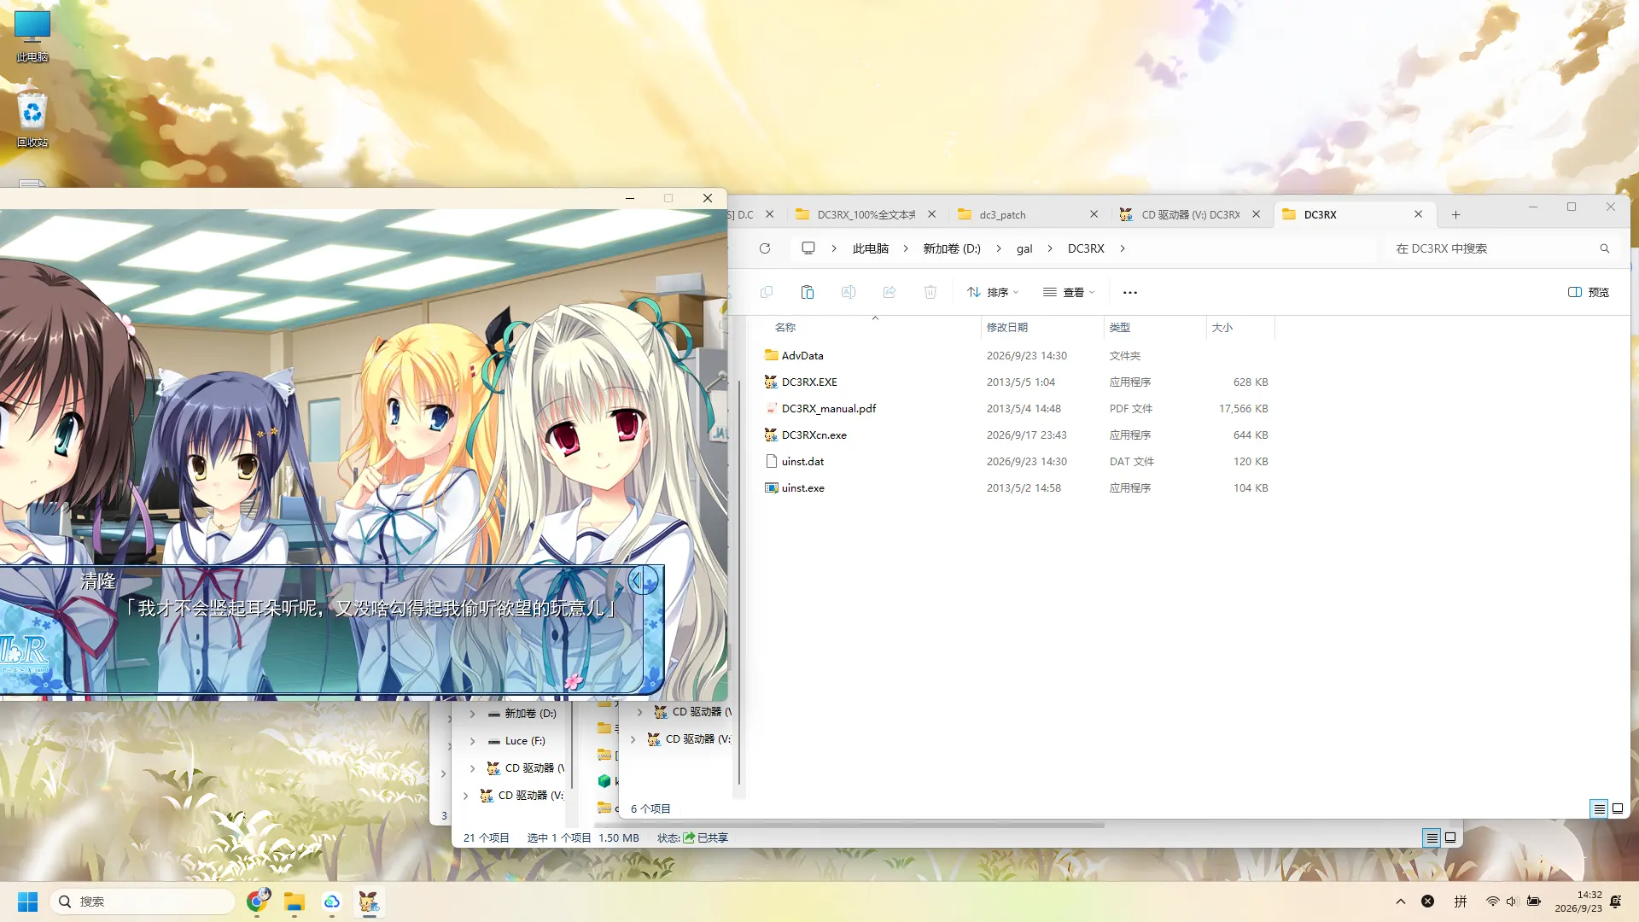This screenshot has width=1639, height=922.
Task: Open Chrome from the taskbar
Action: click(258, 901)
